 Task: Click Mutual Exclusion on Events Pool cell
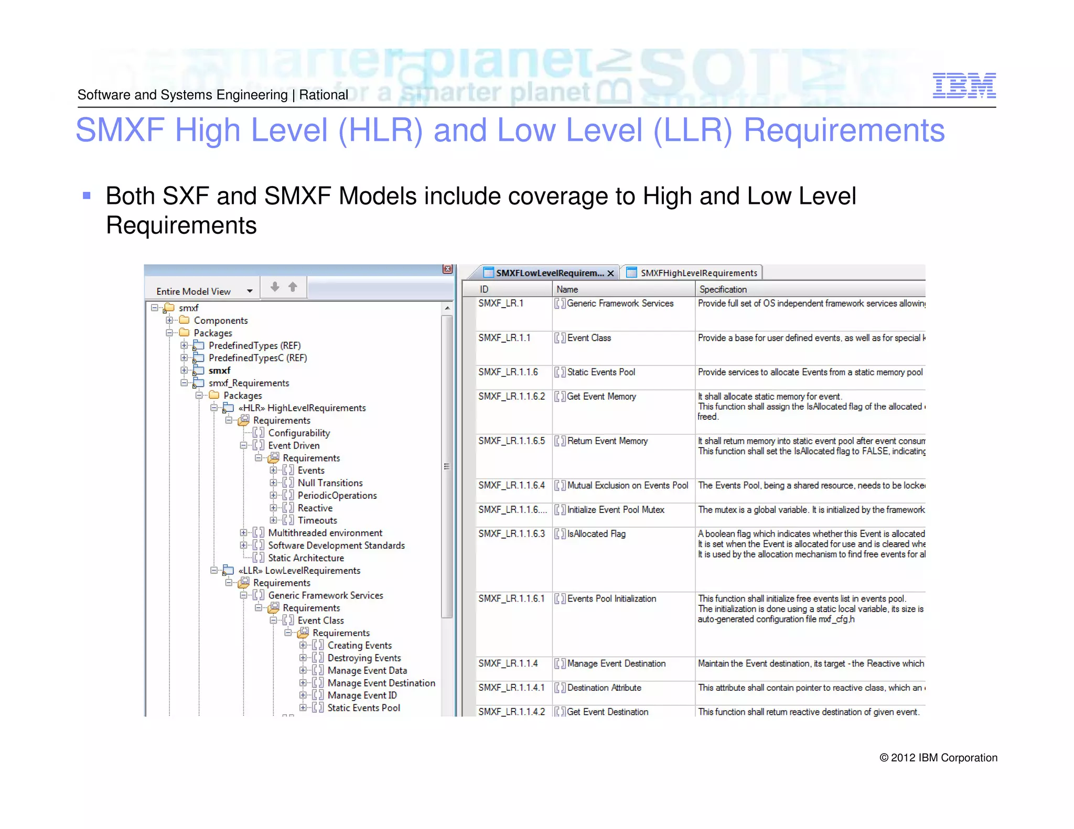624,490
